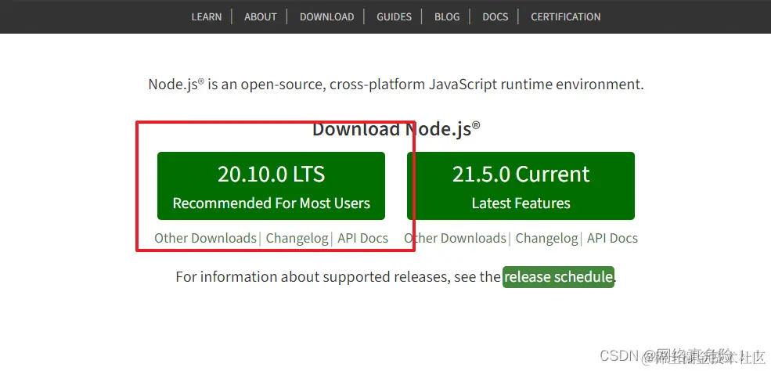Open Other Downloads under 21.5.0 Current
771x371 pixels.
click(x=455, y=238)
